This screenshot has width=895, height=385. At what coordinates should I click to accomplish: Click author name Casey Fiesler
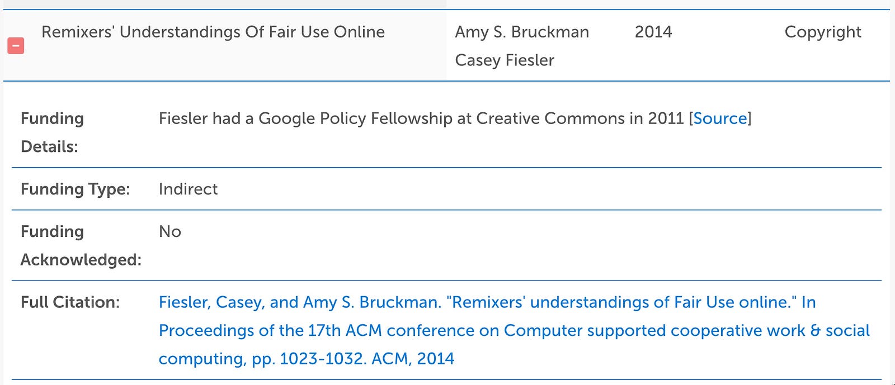[505, 60]
